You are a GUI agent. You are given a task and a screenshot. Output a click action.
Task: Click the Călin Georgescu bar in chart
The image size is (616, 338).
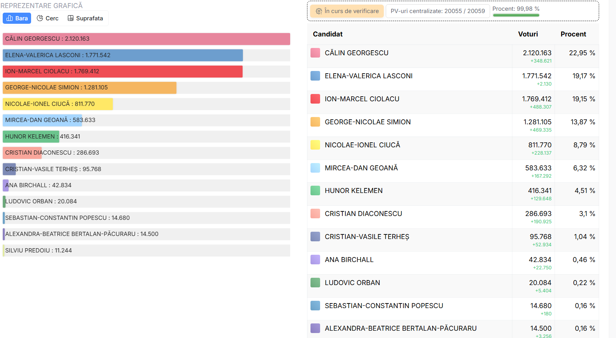146,39
